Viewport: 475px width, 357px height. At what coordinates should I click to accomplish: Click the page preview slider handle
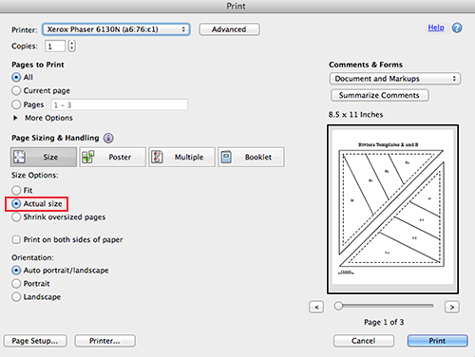(338, 306)
